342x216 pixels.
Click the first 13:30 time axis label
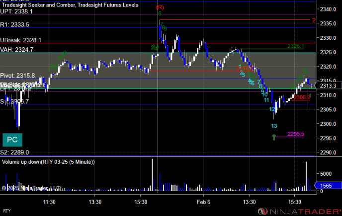(95, 202)
